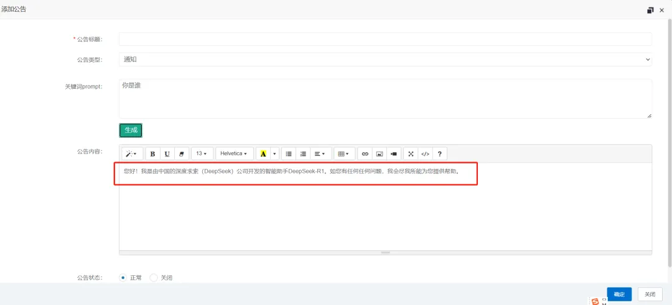This screenshot has width=672, height=305.
Task: Switch to code view
Action: [x=425, y=153]
